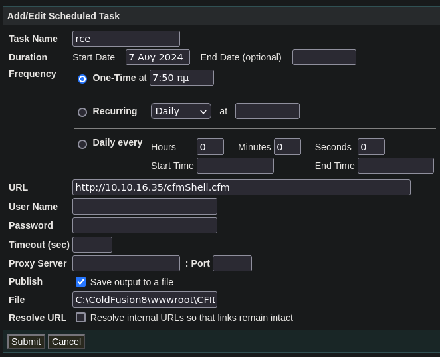Edit the File path field
This screenshot has width=440, height=357.
click(x=145, y=300)
